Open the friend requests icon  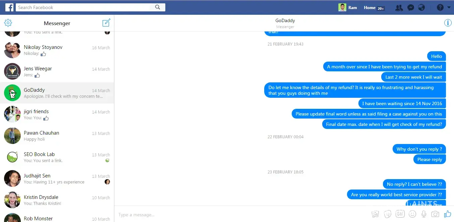pos(399,7)
